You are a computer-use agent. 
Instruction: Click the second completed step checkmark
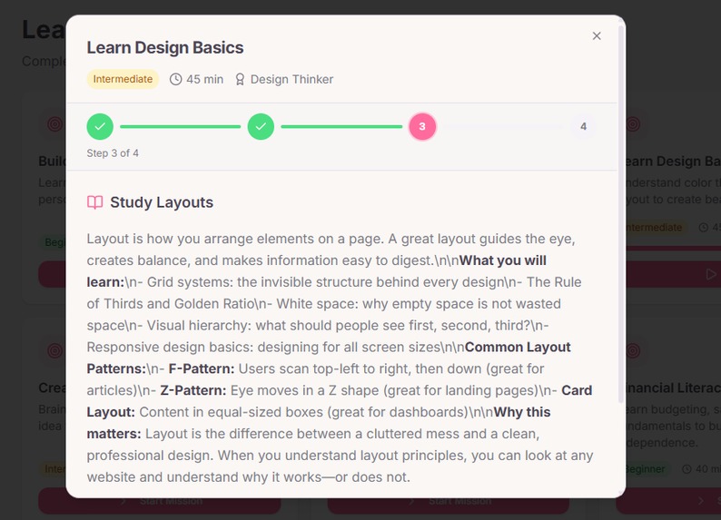(x=261, y=126)
